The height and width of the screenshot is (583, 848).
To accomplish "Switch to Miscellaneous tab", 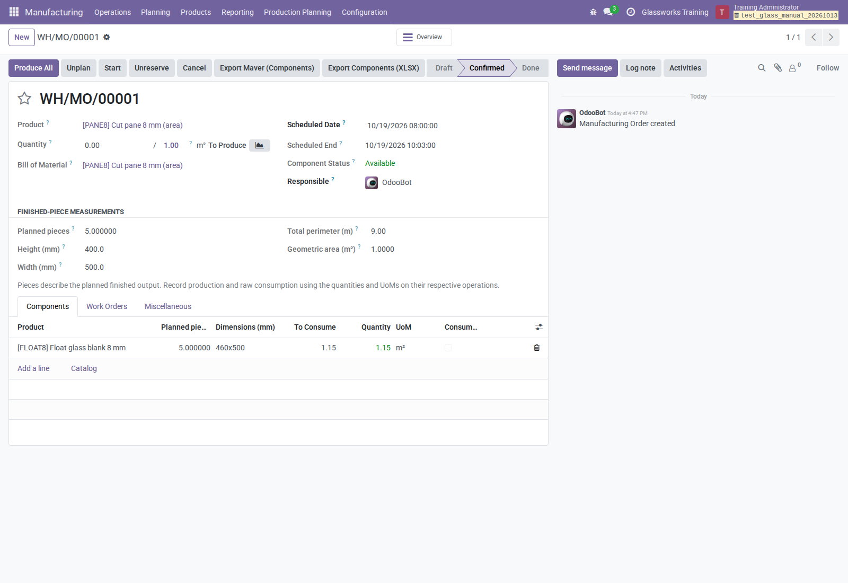I will pos(168,306).
